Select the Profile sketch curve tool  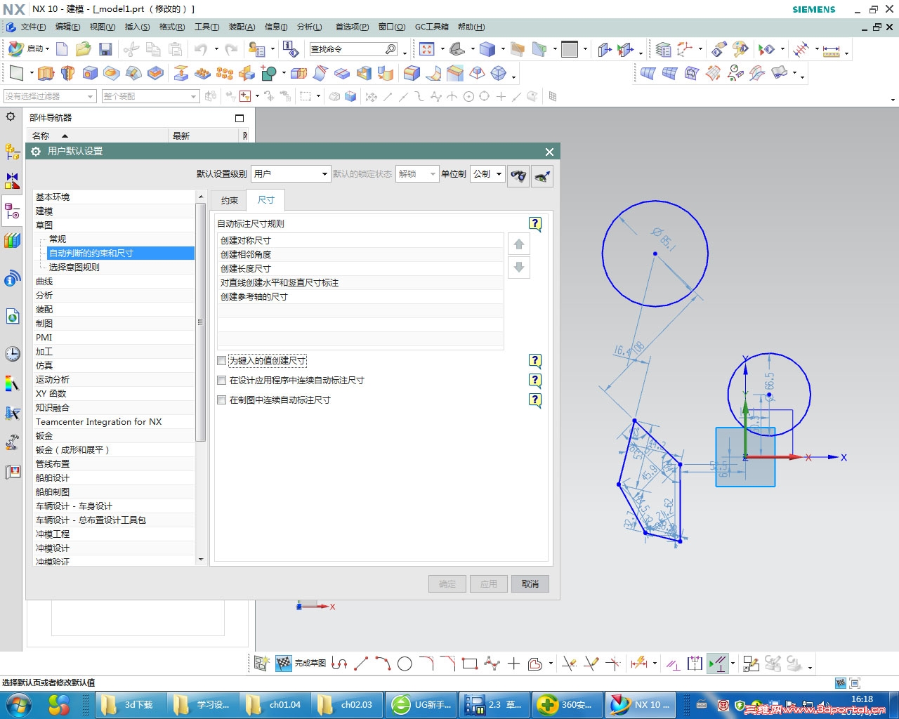[x=339, y=663]
